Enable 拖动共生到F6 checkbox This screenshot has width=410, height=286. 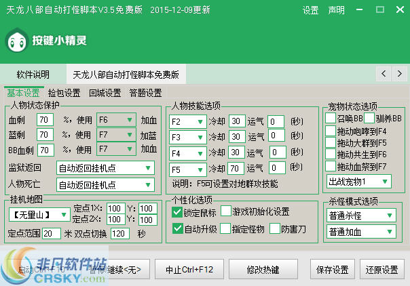click(331, 155)
